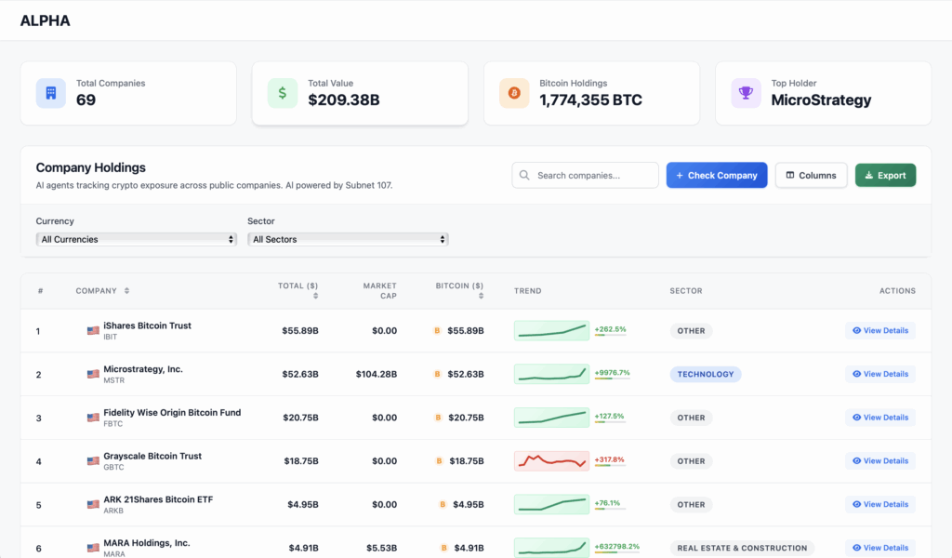The image size is (952, 558).
Task: Click the purple trophy icon for Top Holder
Action: [746, 93]
